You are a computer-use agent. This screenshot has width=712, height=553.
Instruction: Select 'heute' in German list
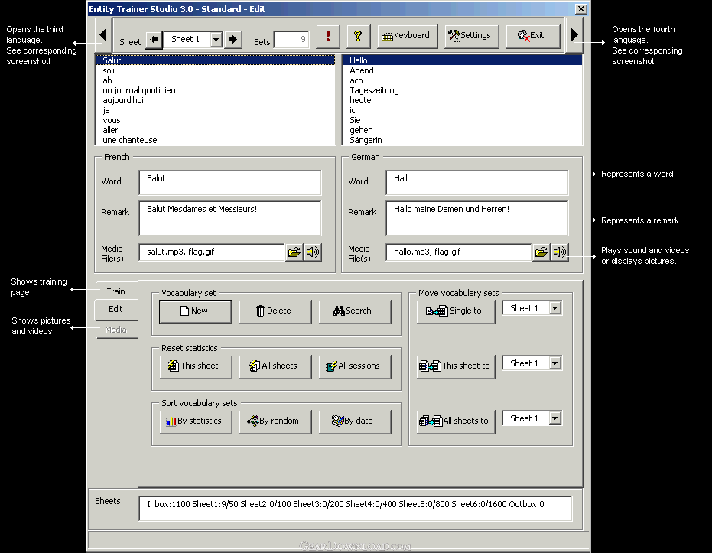(x=462, y=100)
